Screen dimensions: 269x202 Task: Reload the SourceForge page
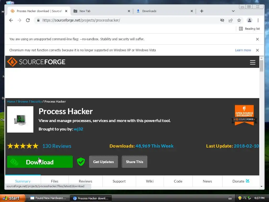coord(28,20)
